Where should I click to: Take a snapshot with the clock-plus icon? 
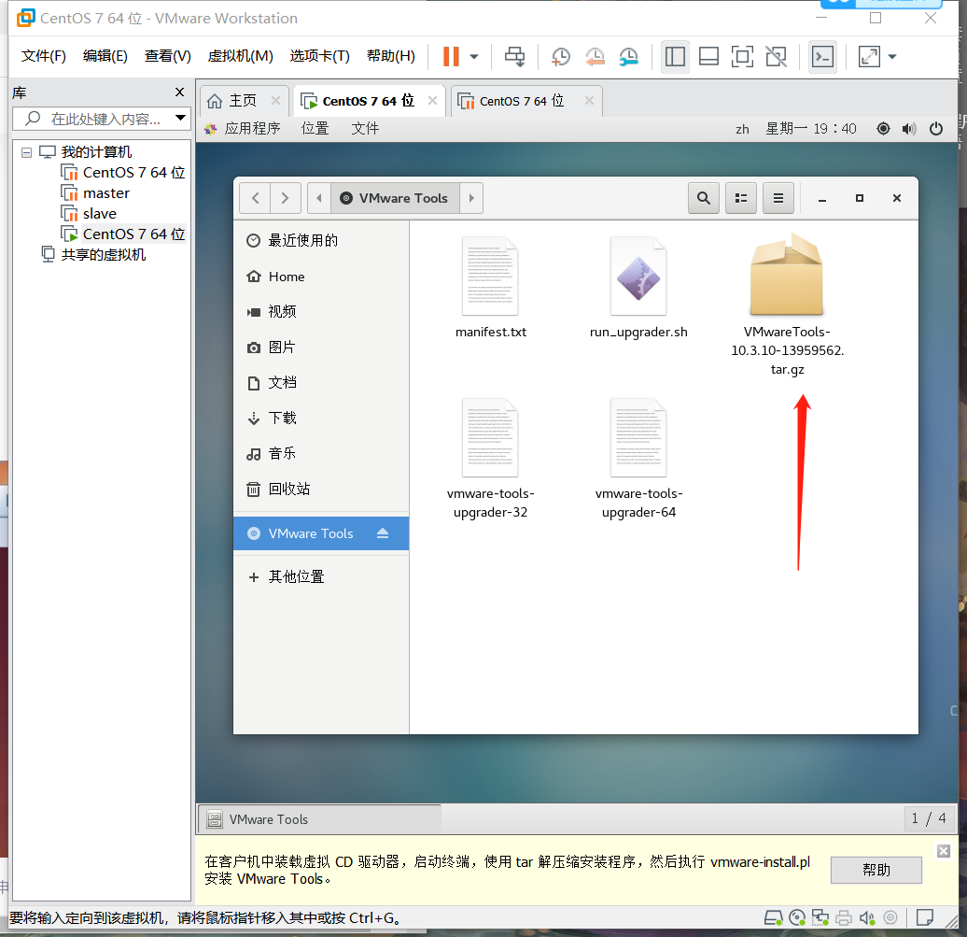pos(560,57)
